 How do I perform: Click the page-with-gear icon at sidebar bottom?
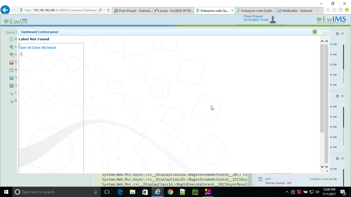[x=12, y=101]
